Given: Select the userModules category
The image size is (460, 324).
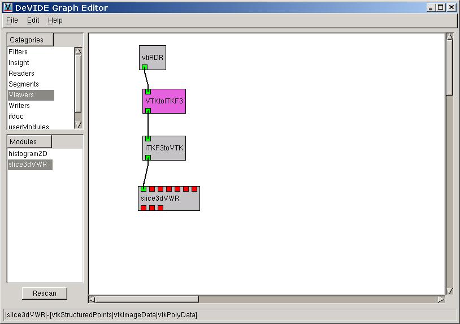Looking at the screenshot, I should (x=29, y=126).
